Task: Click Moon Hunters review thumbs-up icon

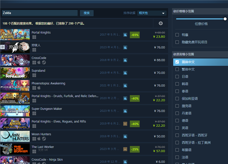Action: pyautogui.click(x=125, y=136)
